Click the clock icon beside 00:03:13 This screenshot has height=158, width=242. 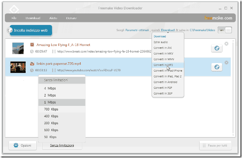click(x=32, y=70)
